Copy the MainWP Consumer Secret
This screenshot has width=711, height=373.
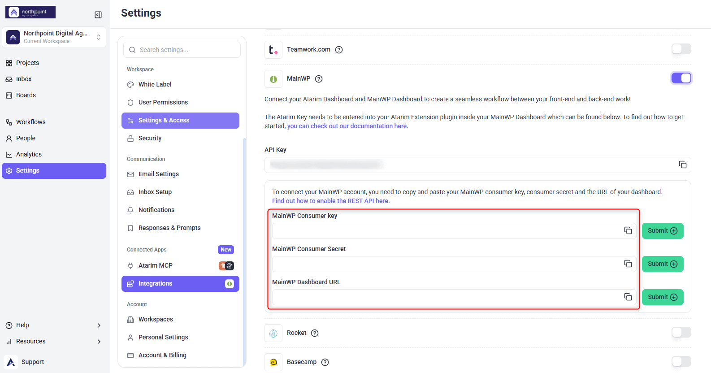[628, 264]
